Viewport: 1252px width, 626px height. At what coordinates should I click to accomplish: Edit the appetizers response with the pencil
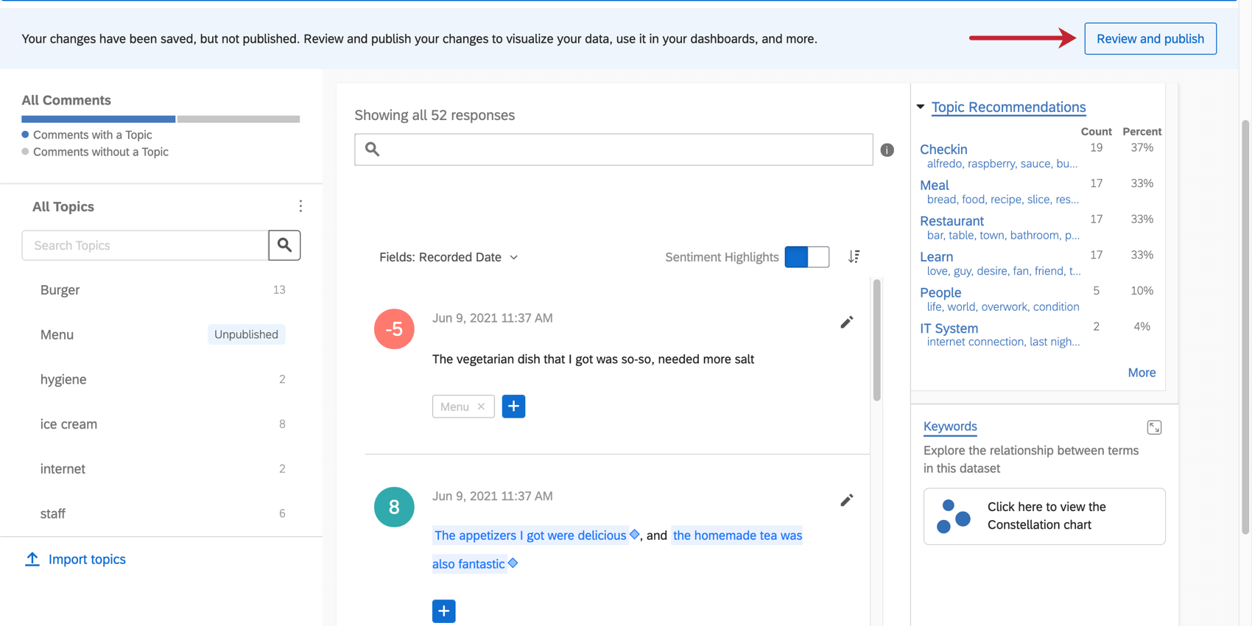pos(846,501)
